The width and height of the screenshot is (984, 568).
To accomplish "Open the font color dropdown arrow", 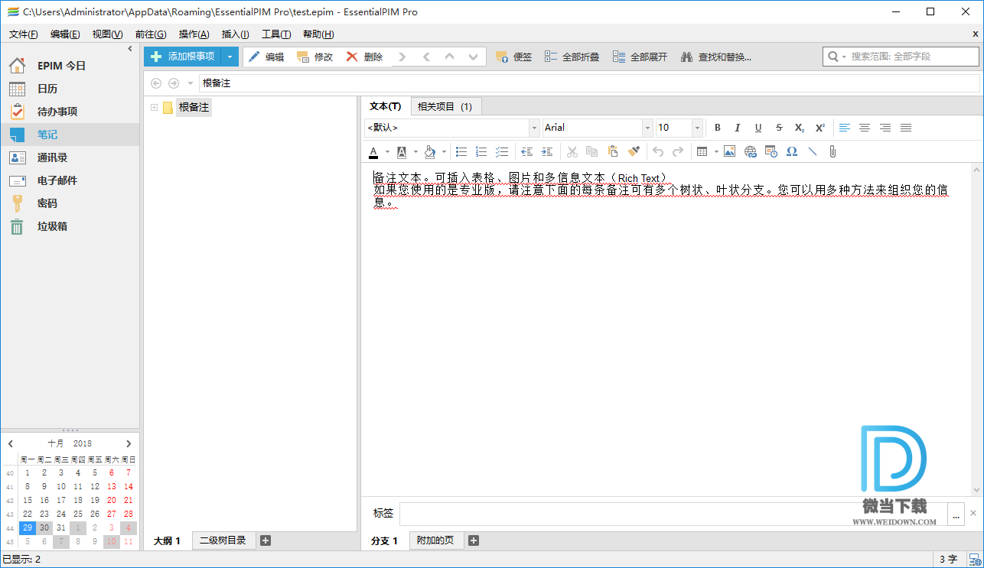I will (x=387, y=151).
